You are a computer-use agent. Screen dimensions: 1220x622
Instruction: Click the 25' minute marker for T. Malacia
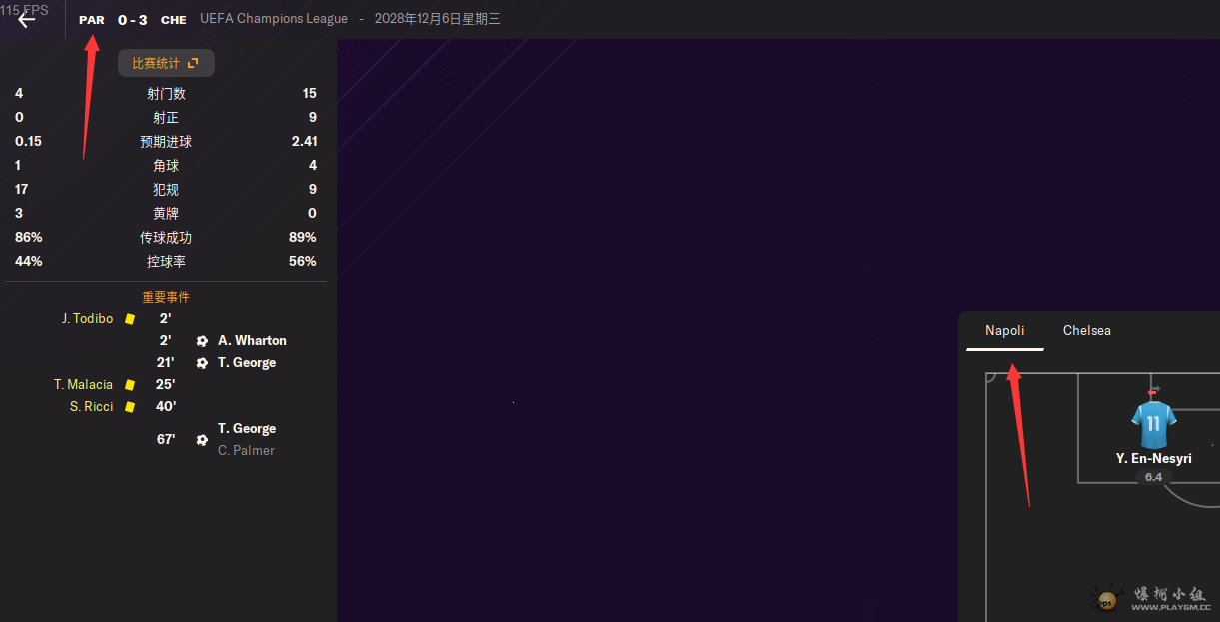166,385
